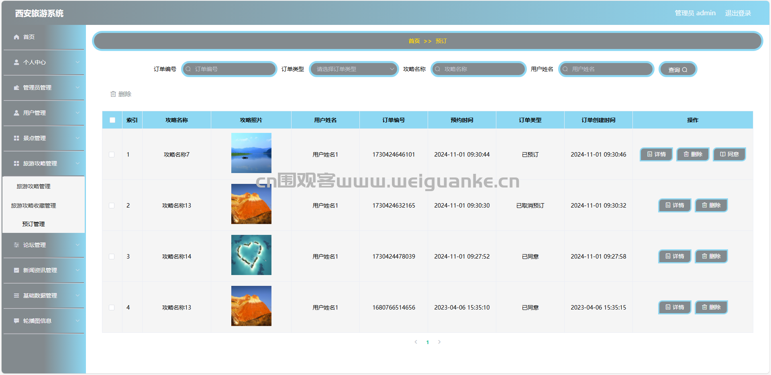Click the grid icon beside 景点管理
Viewport: 771px width, 375px height.
16,138
